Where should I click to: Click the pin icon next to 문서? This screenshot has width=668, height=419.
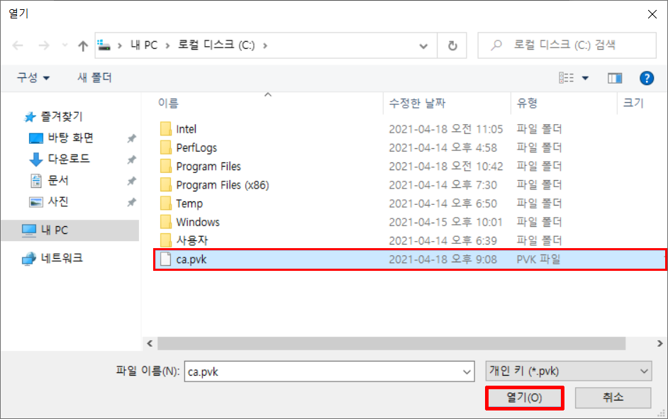pos(132,181)
